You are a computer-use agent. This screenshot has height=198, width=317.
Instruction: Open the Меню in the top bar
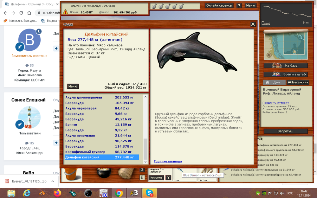pos(251,5)
